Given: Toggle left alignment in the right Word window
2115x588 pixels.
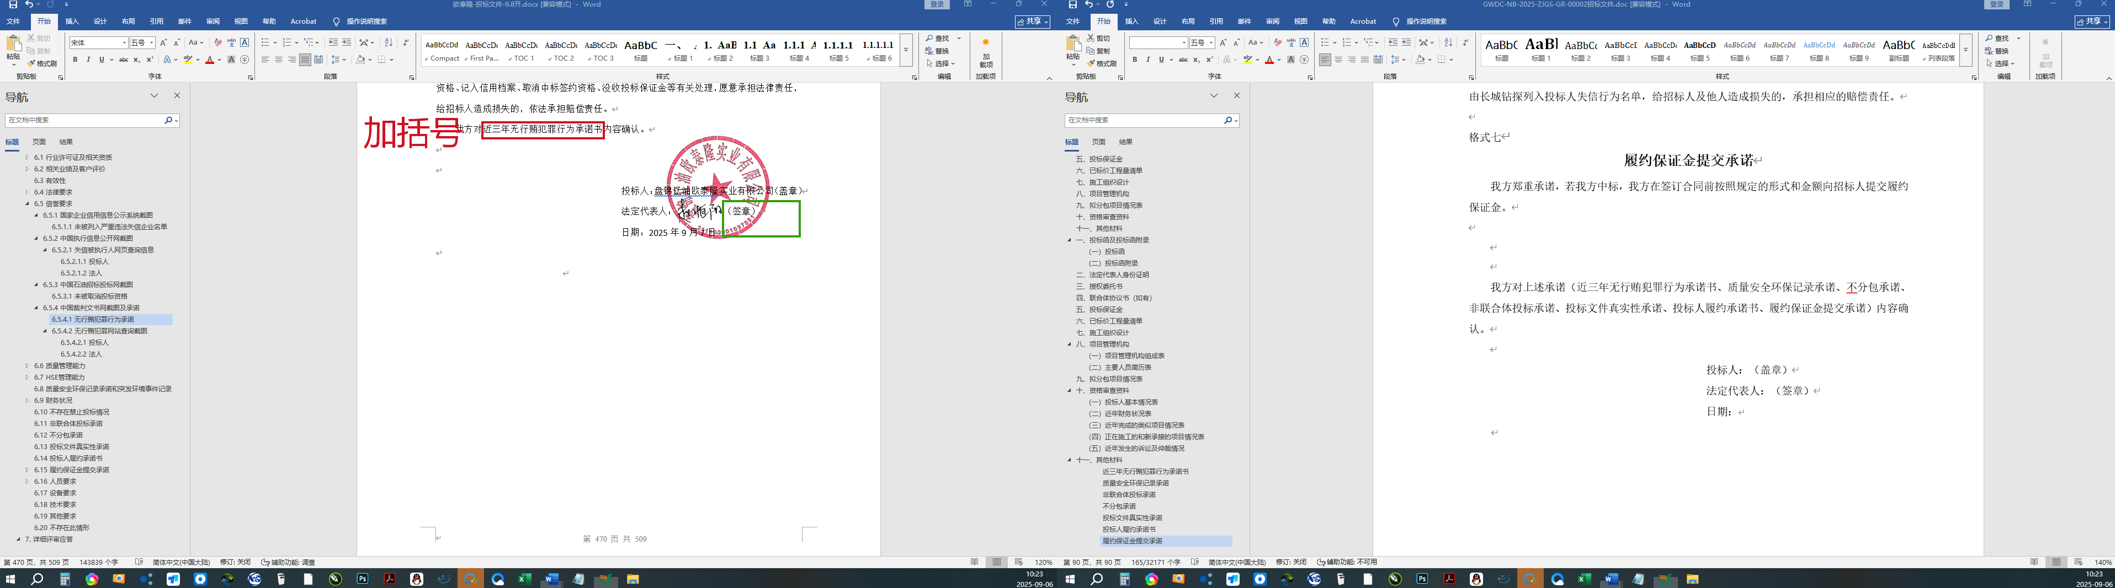Looking at the screenshot, I should coord(1325,60).
